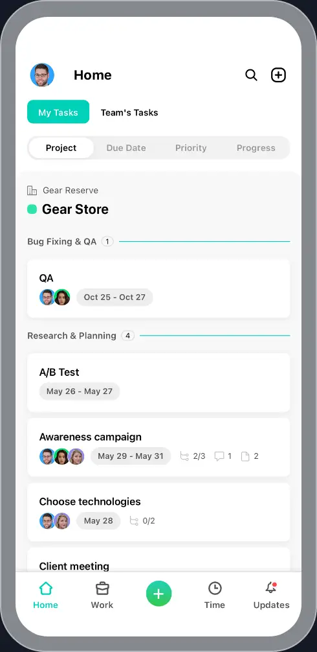
Task: Group tasks by Due Date
Action: coord(126,148)
